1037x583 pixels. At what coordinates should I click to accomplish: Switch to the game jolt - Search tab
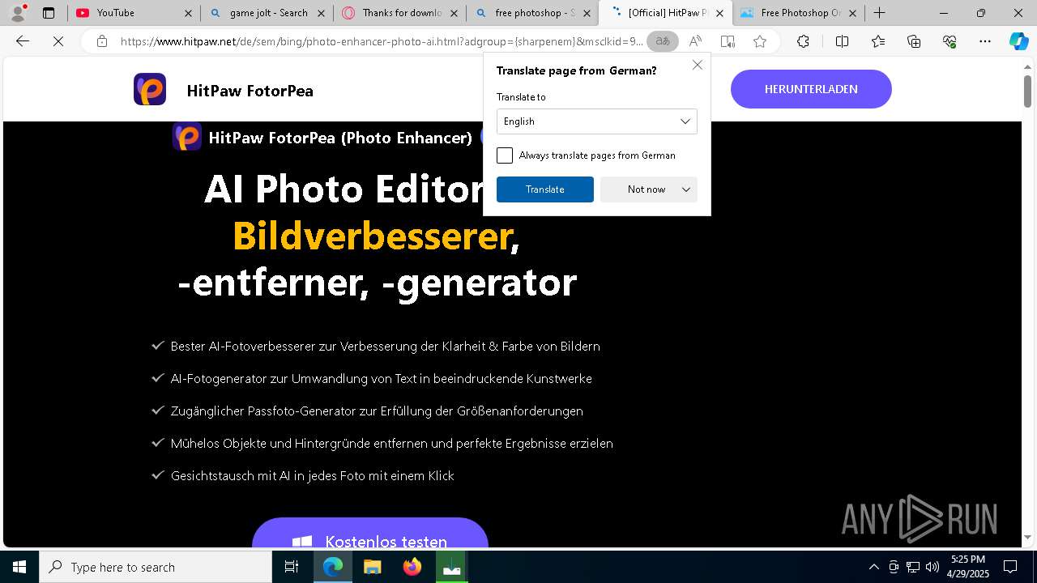click(268, 13)
